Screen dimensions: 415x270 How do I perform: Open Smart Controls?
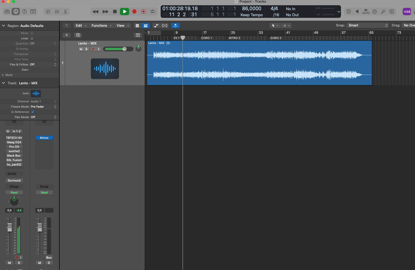tap(48, 12)
